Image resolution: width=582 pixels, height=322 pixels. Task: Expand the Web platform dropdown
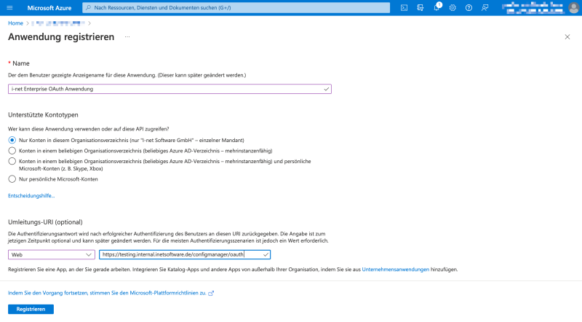(x=51, y=255)
